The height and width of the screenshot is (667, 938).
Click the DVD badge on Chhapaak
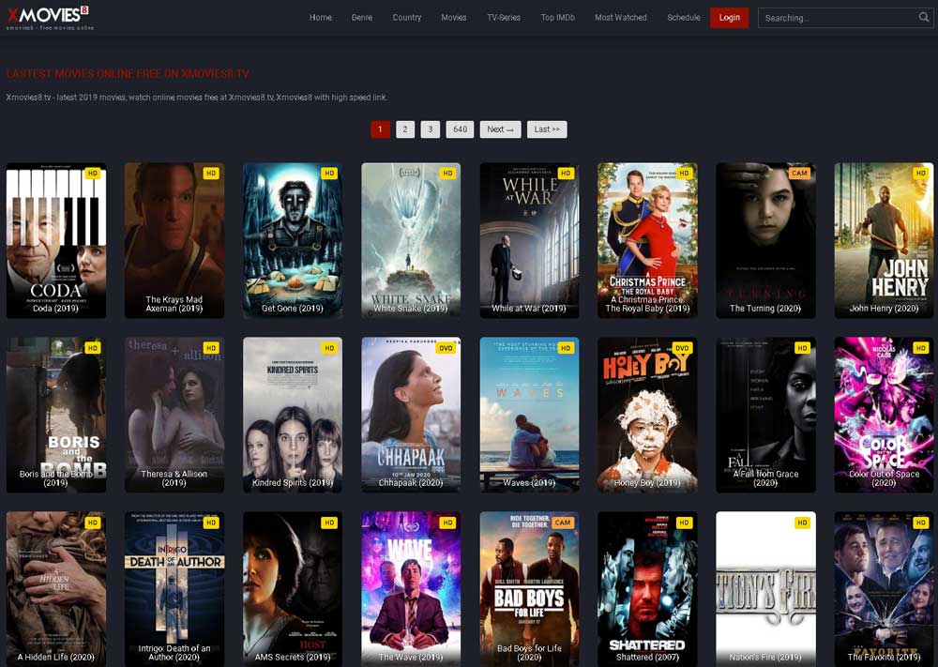click(x=446, y=347)
